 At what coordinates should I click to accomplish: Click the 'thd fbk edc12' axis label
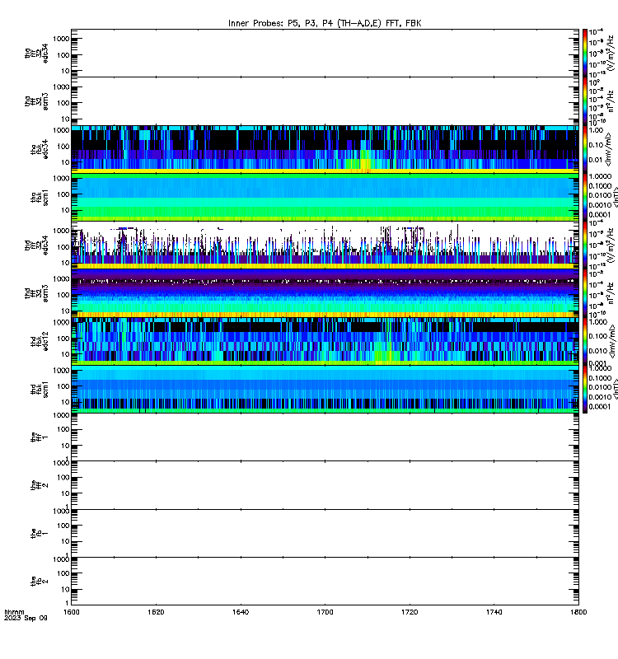(x=40, y=341)
